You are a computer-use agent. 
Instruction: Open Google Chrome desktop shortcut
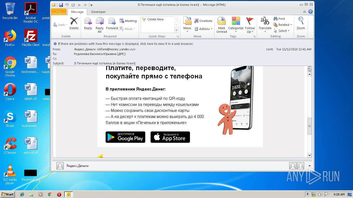coord(10,67)
